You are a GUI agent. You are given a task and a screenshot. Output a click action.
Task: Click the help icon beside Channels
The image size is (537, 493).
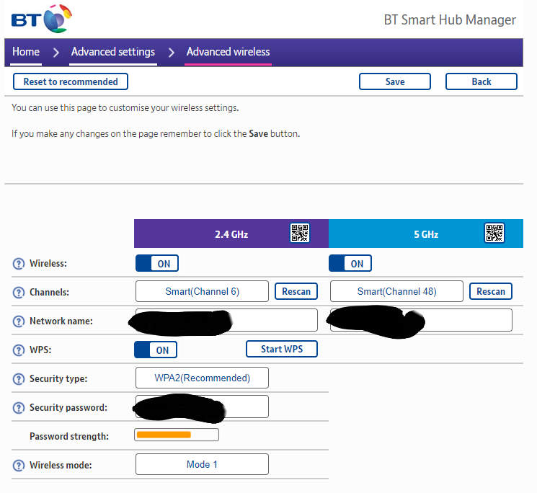click(19, 293)
